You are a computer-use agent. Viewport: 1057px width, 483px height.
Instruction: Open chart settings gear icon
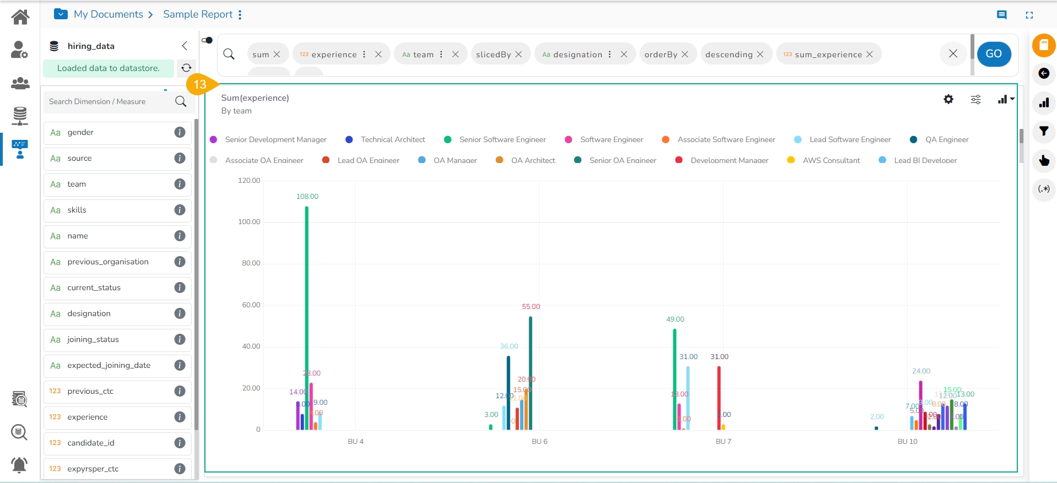pyautogui.click(x=948, y=99)
